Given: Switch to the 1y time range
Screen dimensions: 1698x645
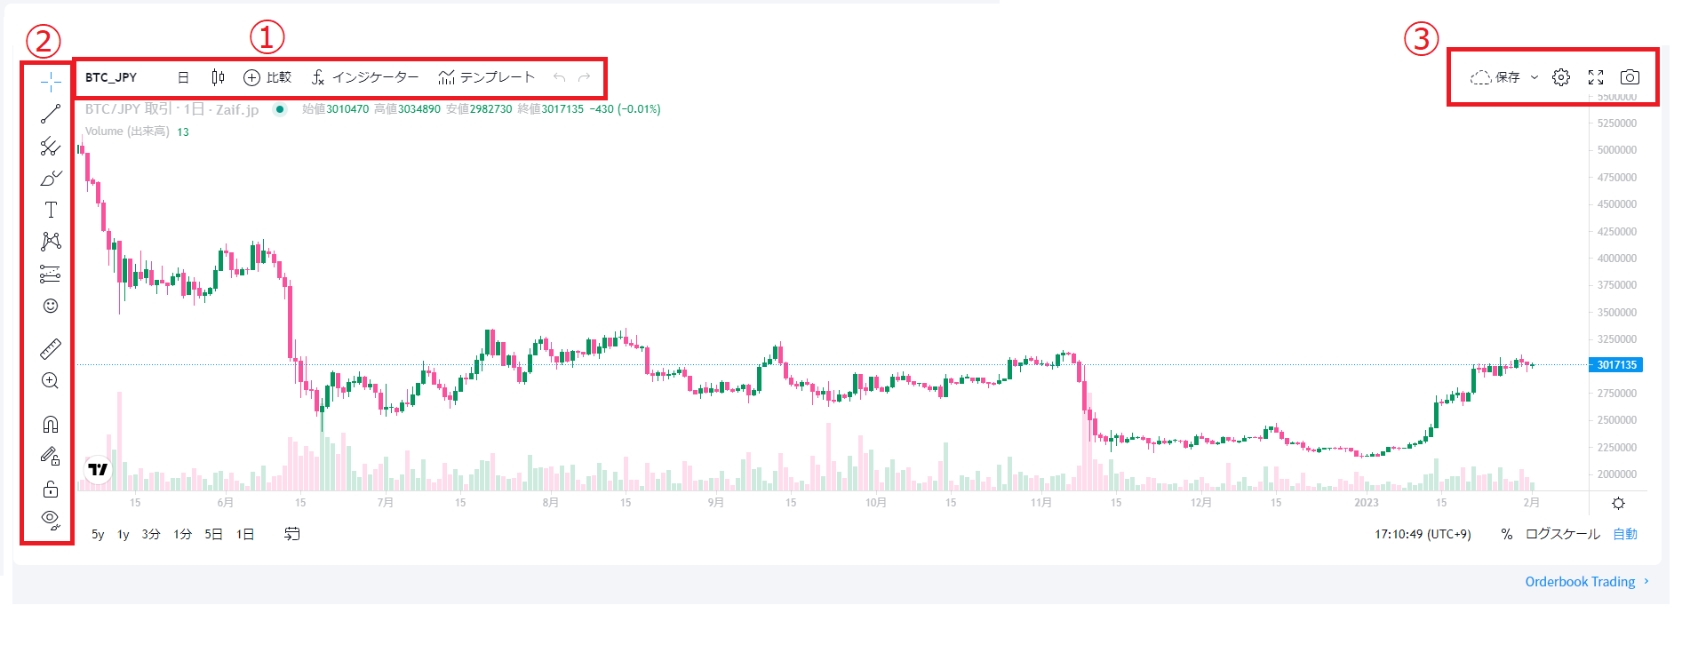Looking at the screenshot, I should (124, 534).
